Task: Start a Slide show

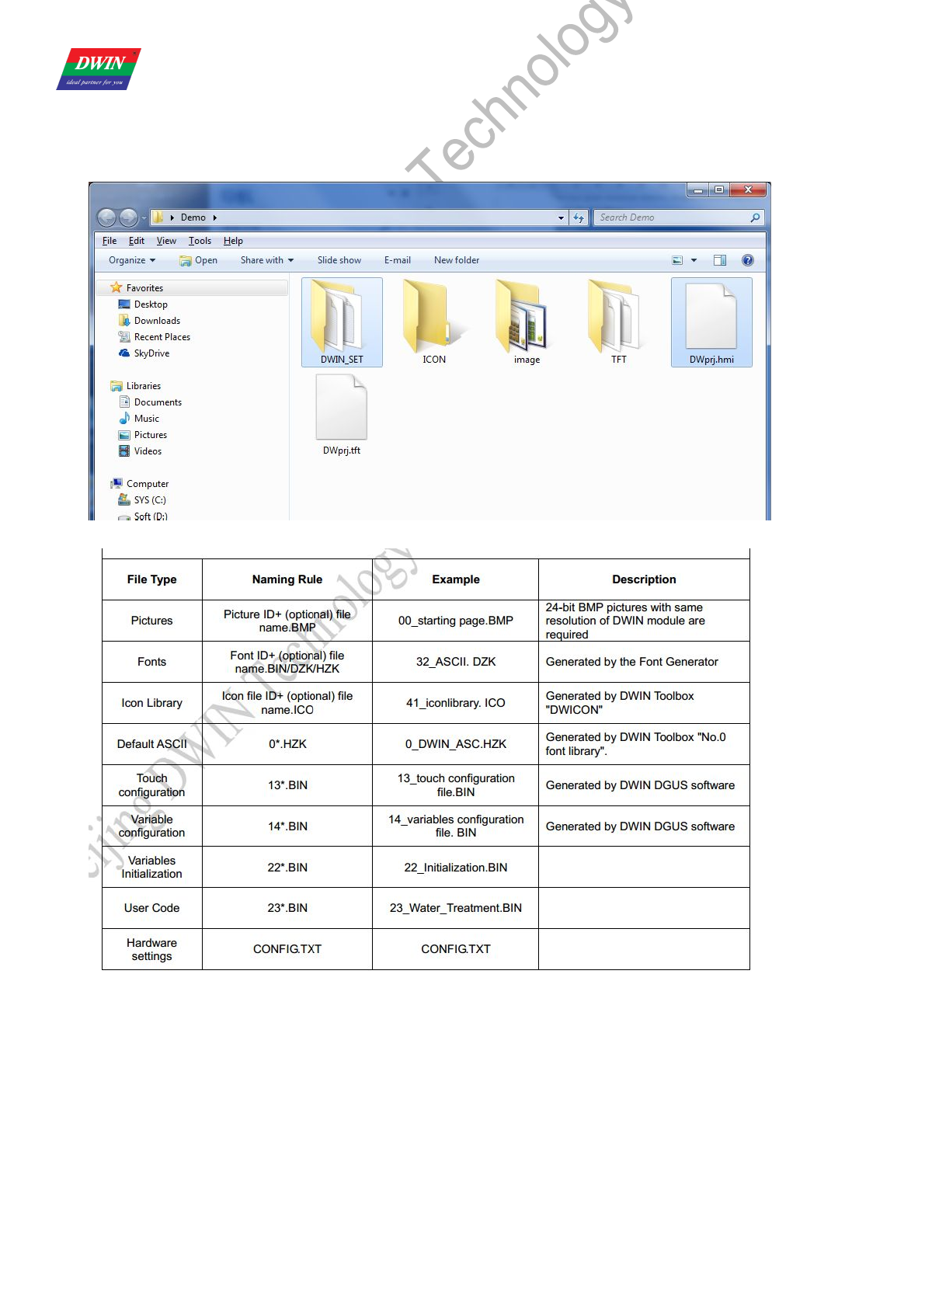Action: point(339,260)
